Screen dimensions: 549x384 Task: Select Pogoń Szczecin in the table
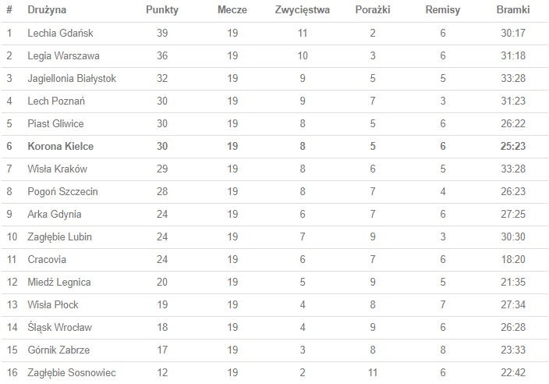[62, 192]
